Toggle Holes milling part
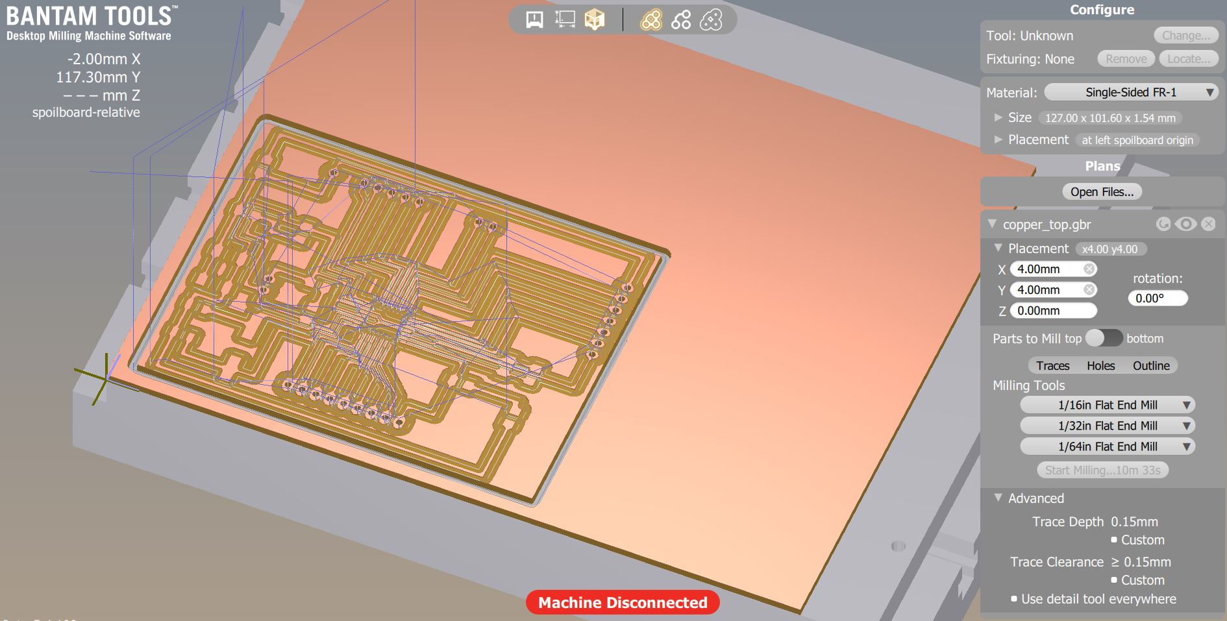The image size is (1227, 621). [x=1100, y=365]
